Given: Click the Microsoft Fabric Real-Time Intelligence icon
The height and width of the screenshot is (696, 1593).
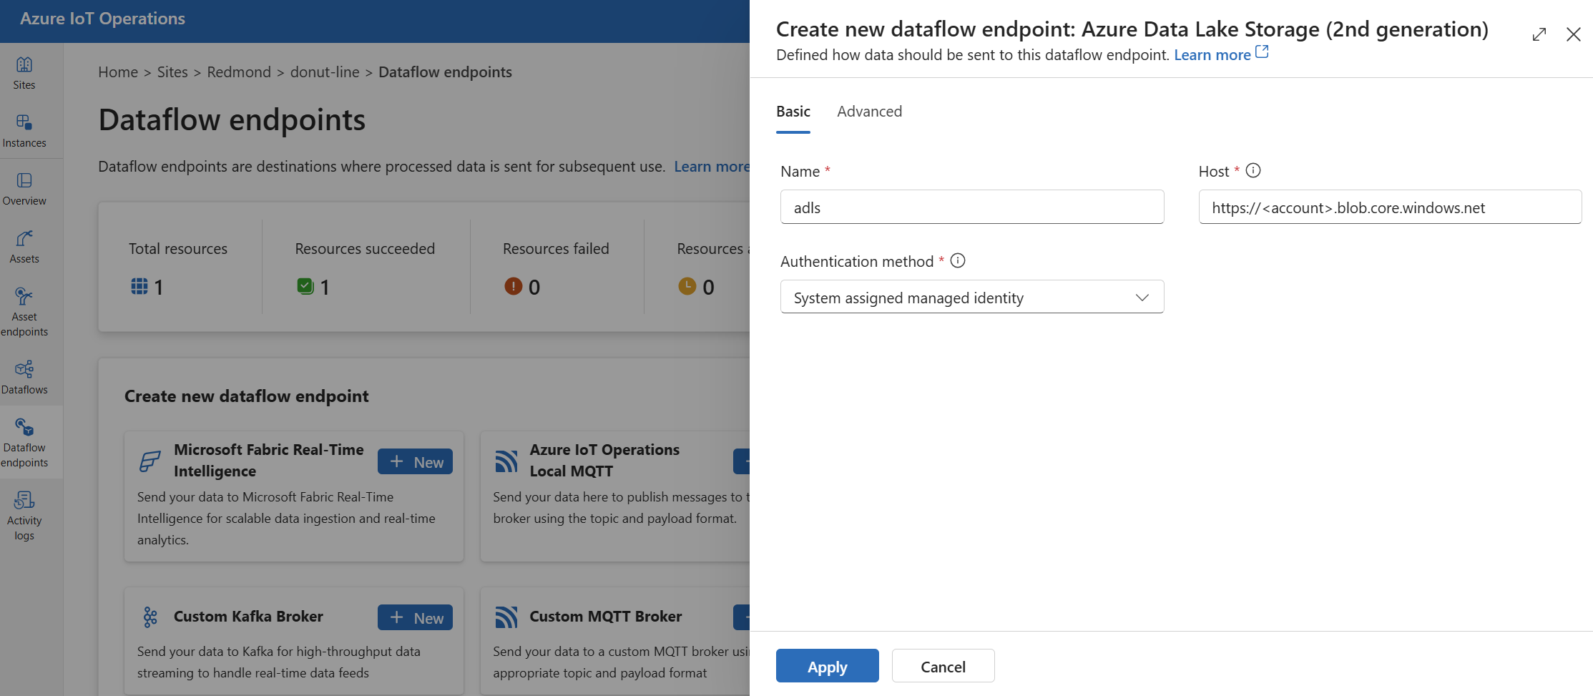Looking at the screenshot, I should 150,461.
